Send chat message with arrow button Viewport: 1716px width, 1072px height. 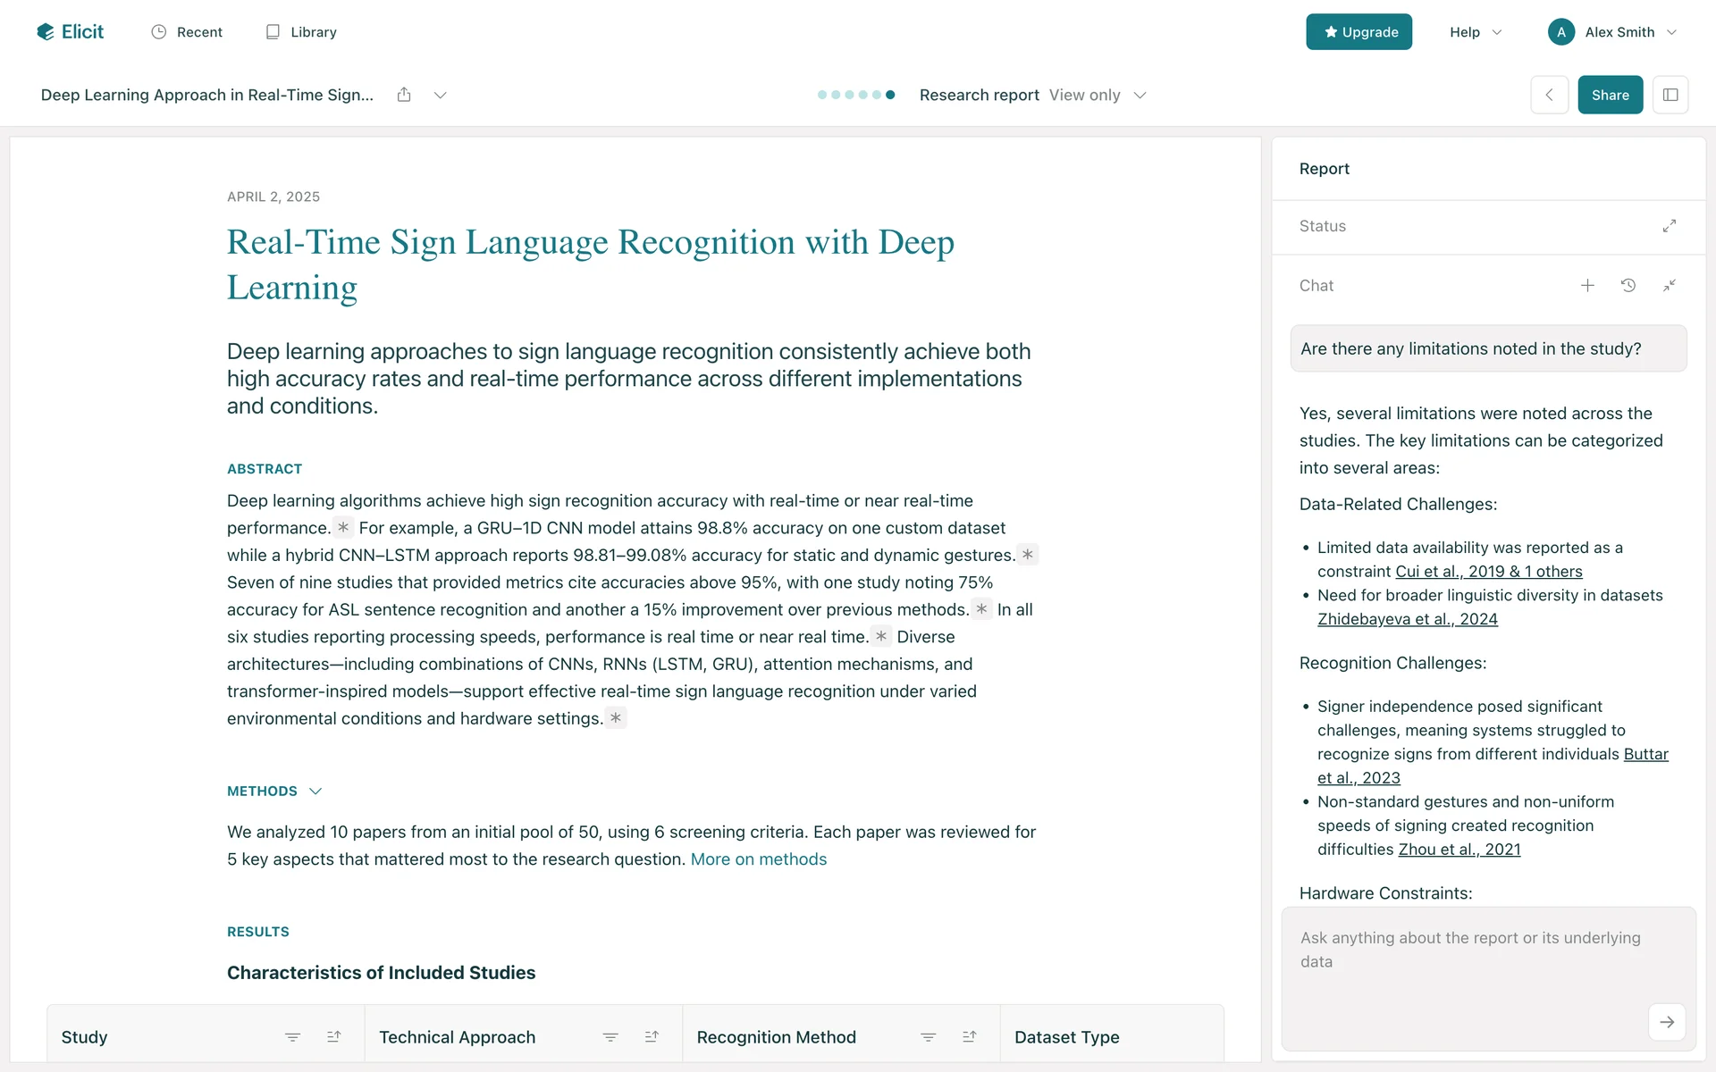pyautogui.click(x=1666, y=1022)
